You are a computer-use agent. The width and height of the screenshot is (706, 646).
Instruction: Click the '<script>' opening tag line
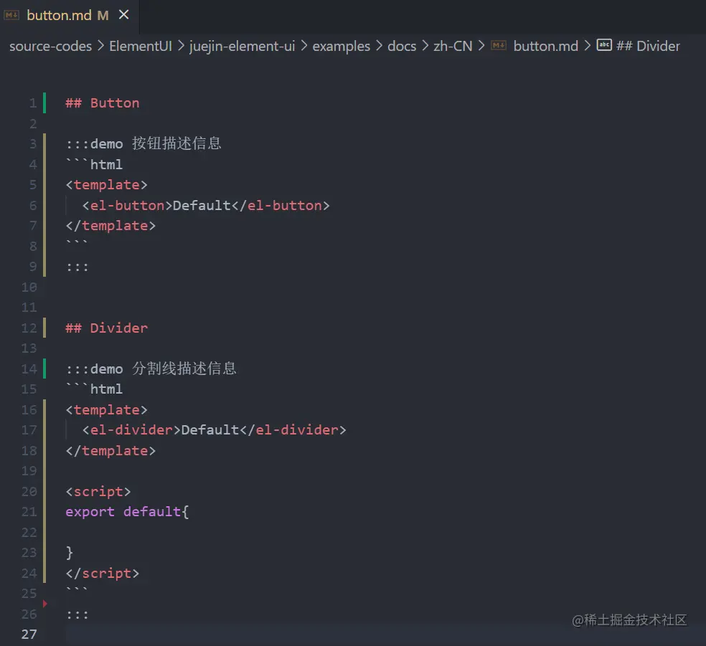(98, 491)
